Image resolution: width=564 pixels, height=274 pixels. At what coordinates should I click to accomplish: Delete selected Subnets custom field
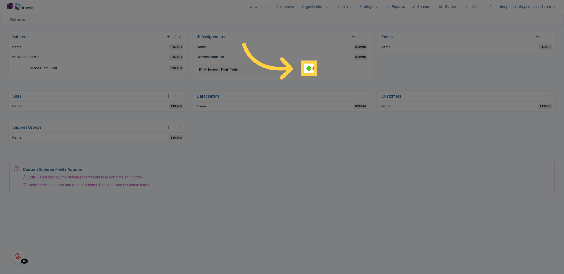click(x=181, y=37)
